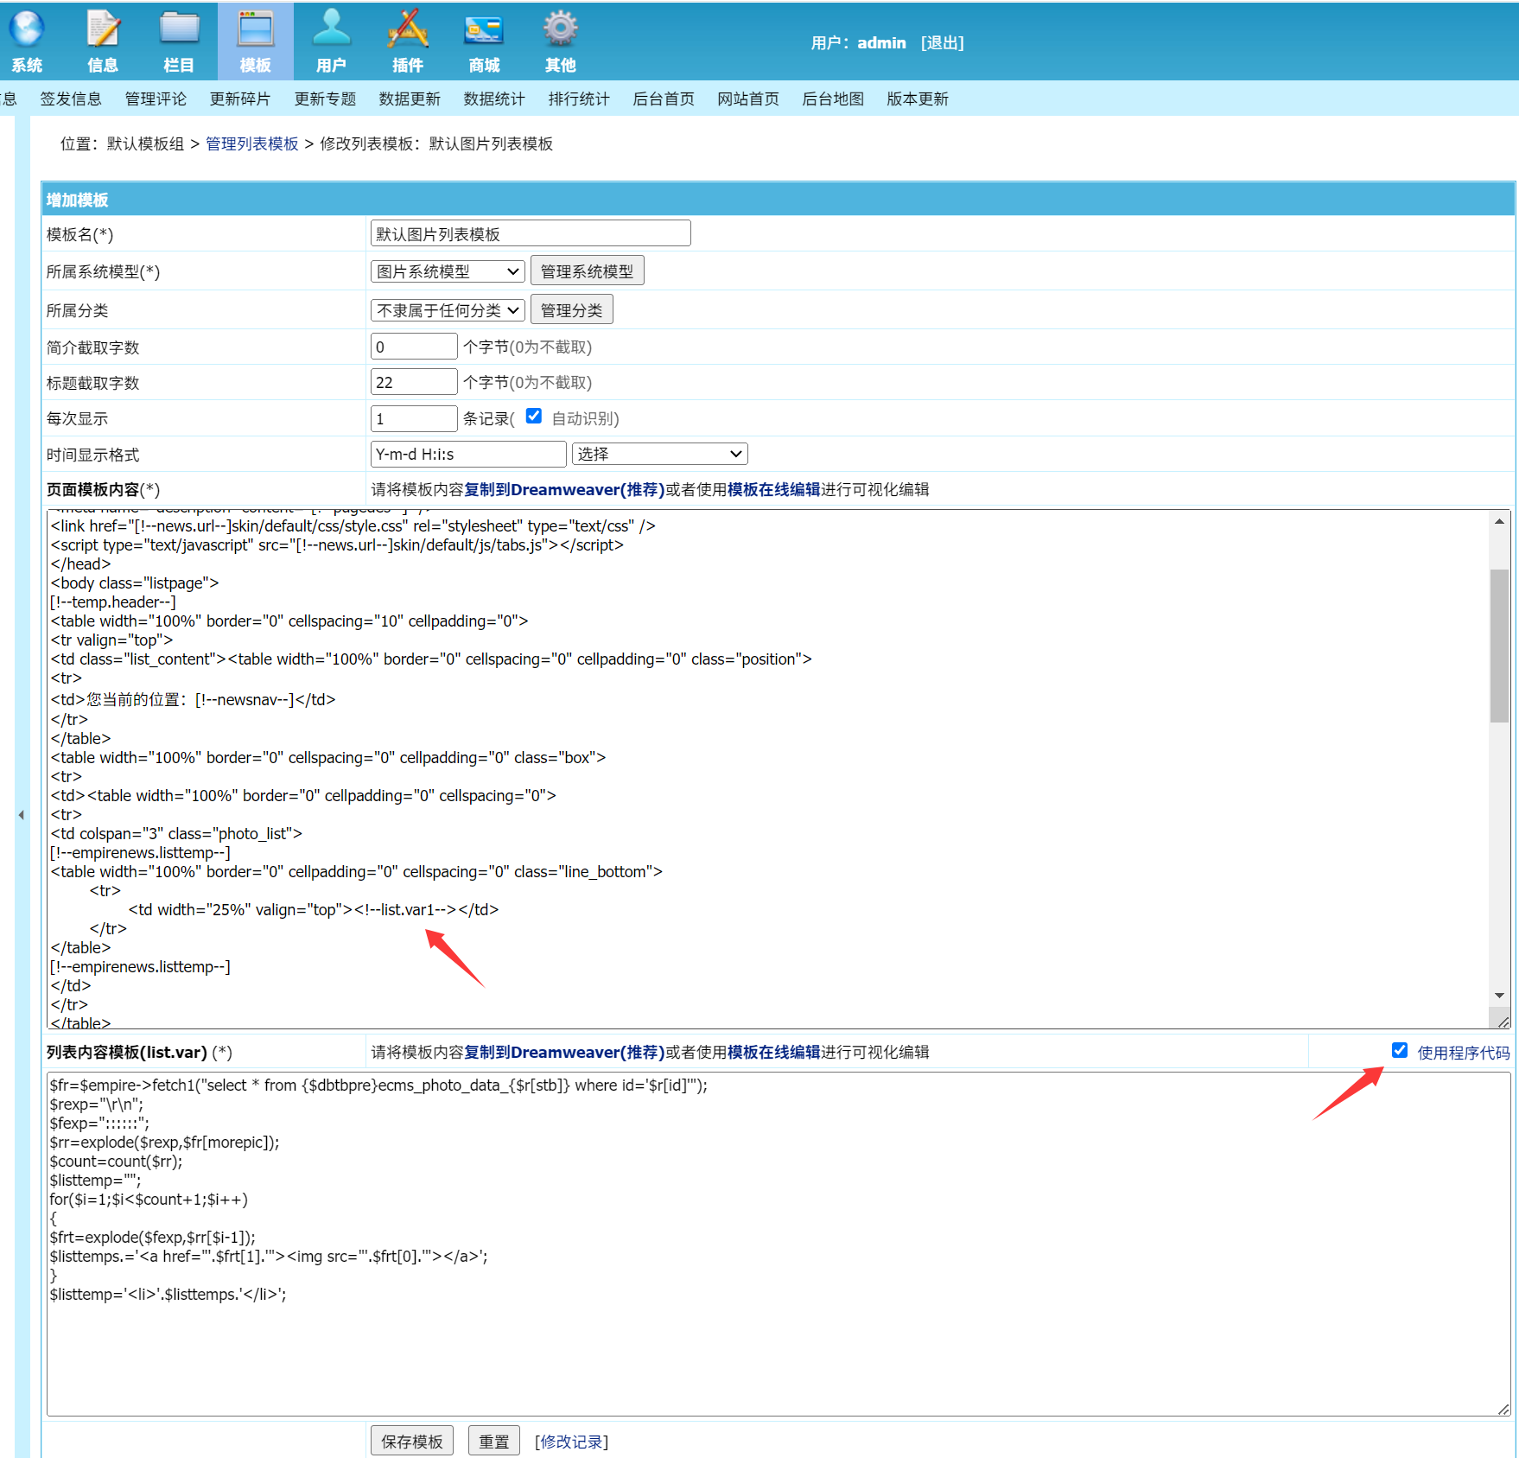Click 保存模板 button
Viewport: 1519px width, 1458px height.
412,1441
